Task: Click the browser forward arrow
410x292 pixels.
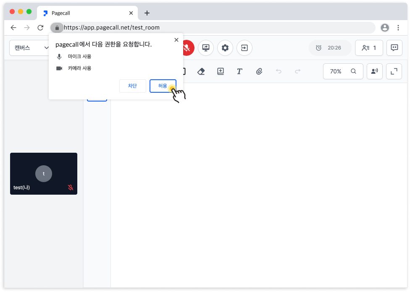Action: [27, 28]
